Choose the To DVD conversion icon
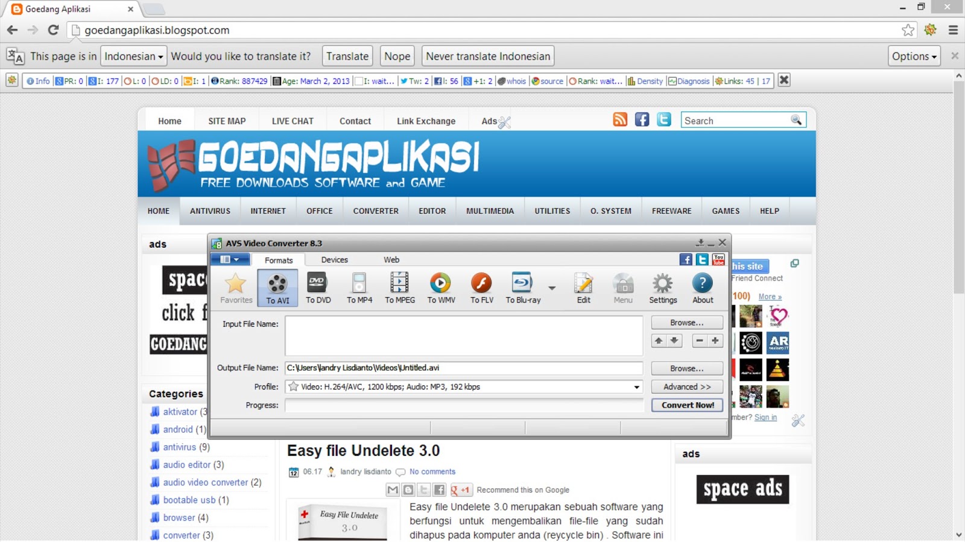Image resolution: width=965 pixels, height=542 pixels. coord(318,288)
